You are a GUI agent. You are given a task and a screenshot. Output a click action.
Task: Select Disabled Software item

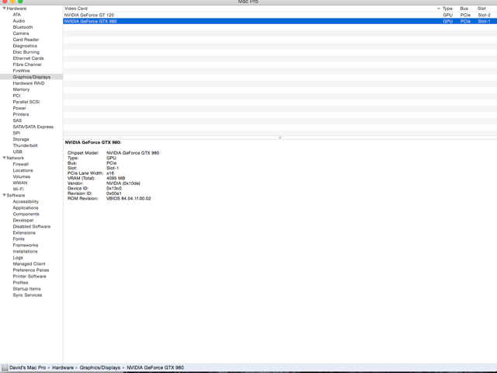point(32,226)
